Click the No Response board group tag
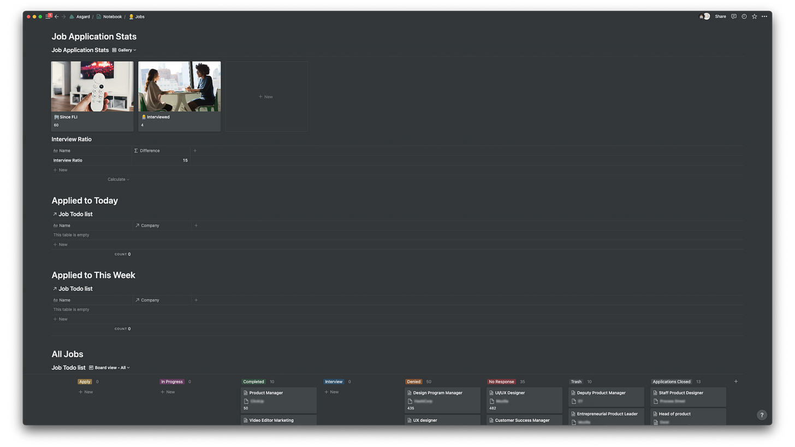 (x=501, y=382)
